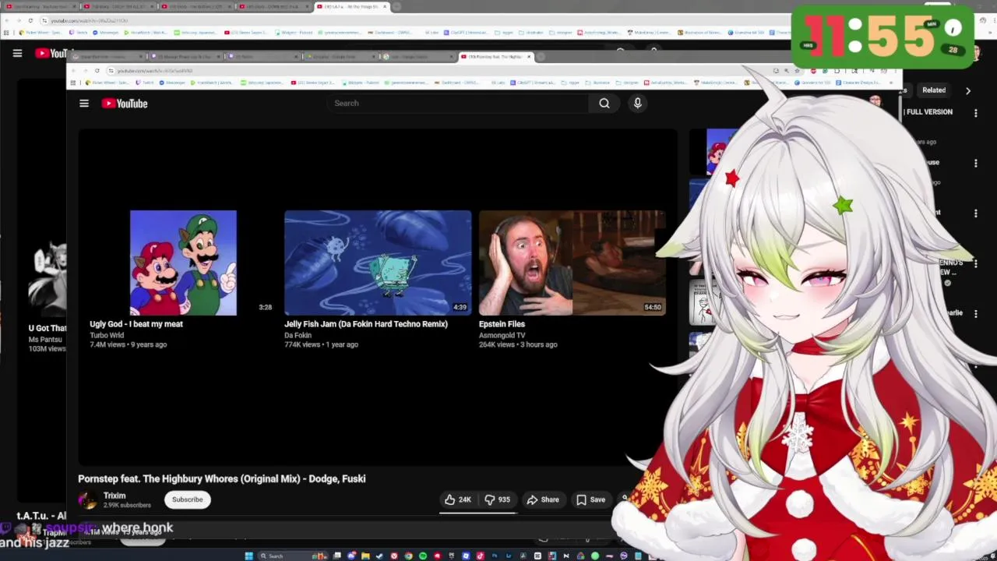Open options for the 'ENNO'S' related video
Viewport: 997px width, 561px height.
[976, 263]
